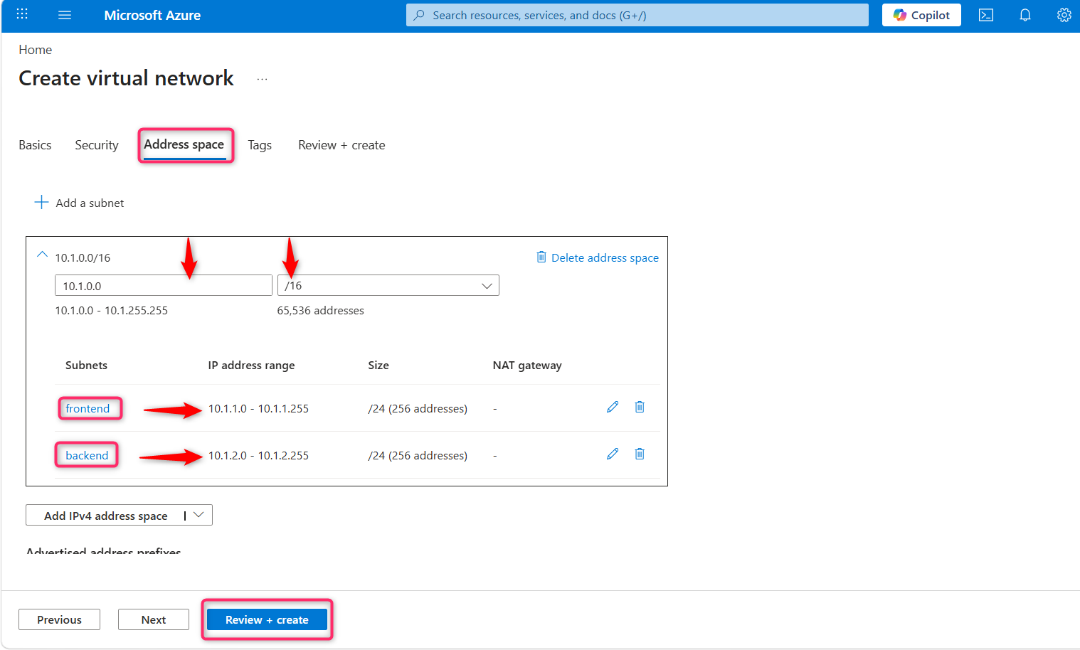Click the Copilot button
Viewport: 1080px width, 650px height.
point(921,15)
